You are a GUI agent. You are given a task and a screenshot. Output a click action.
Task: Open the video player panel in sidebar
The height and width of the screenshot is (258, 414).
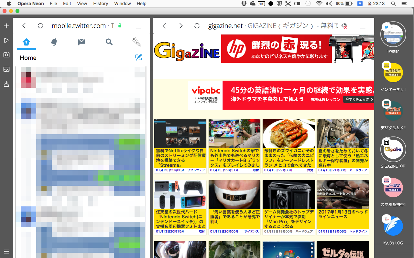point(6,40)
